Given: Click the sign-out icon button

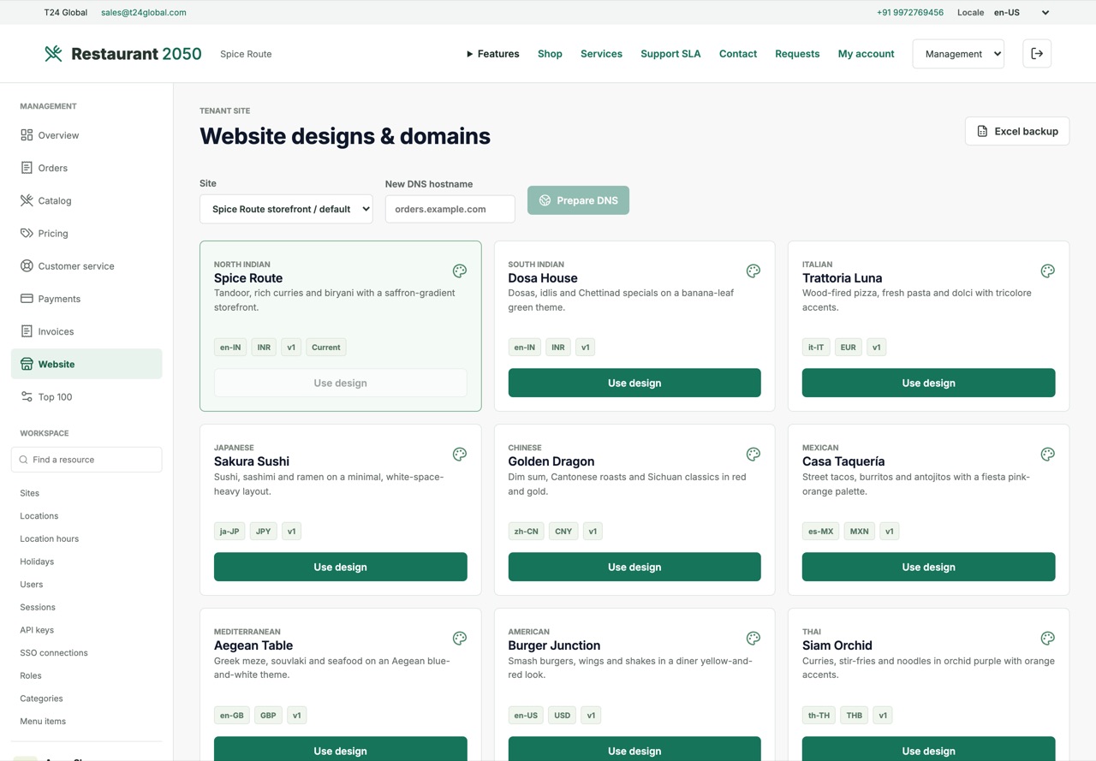Looking at the screenshot, I should click(x=1037, y=54).
